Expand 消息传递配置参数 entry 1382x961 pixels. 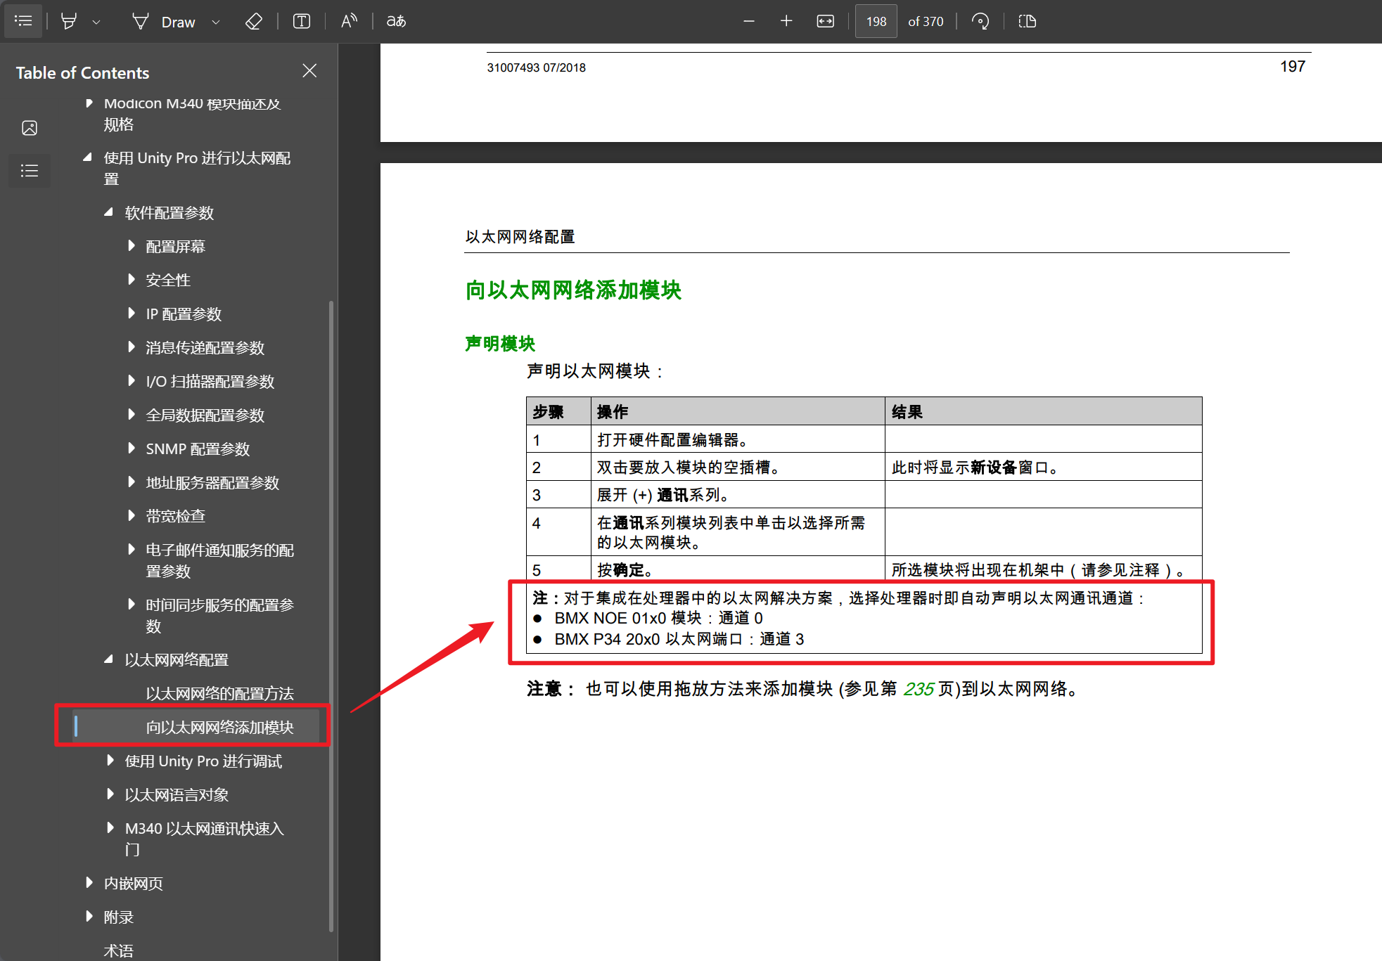pos(131,347)
